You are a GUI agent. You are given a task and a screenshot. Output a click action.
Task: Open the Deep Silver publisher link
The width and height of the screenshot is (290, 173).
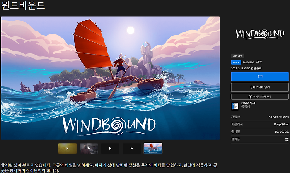click(x=281, y=125)
